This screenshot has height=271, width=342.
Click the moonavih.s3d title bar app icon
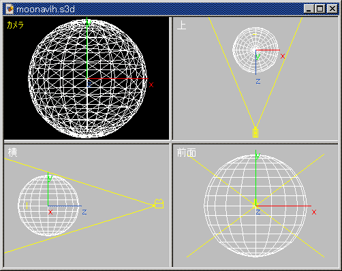[x=10, y=9]
